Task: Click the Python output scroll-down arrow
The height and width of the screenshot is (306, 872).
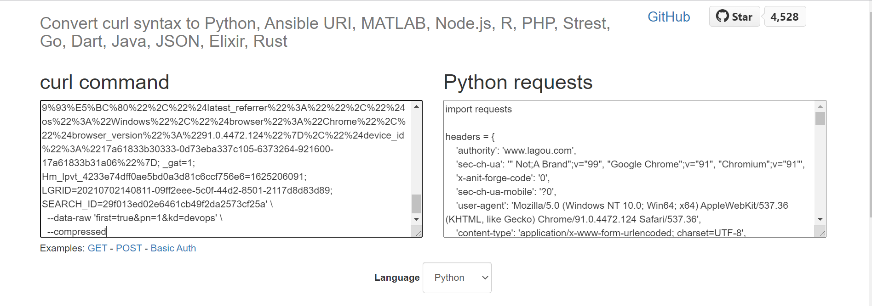Action: [x=820, y=219]
